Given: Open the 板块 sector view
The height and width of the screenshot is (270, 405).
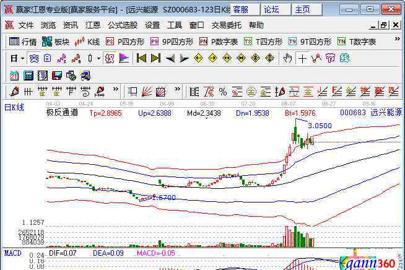Looking at the screenshot, I should pos(56,41).
